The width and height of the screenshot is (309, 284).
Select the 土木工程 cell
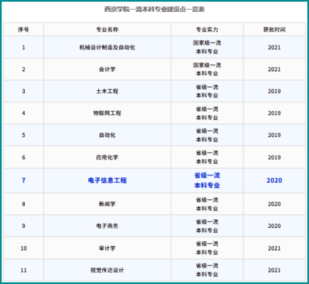(x=107, y=91)
